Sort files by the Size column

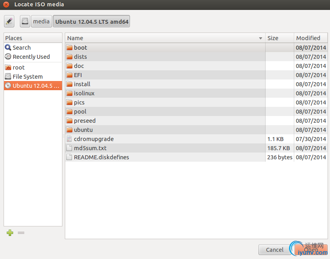pyautogui.click(x=280, y=38)
